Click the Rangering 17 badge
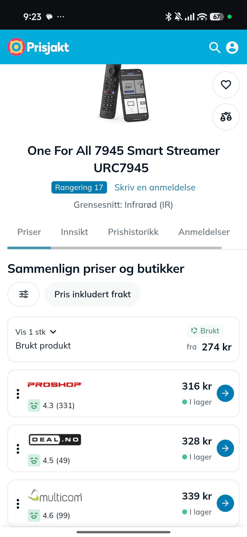Screen dimensions: 247x537 (79, 187)
